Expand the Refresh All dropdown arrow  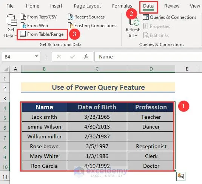136,36
